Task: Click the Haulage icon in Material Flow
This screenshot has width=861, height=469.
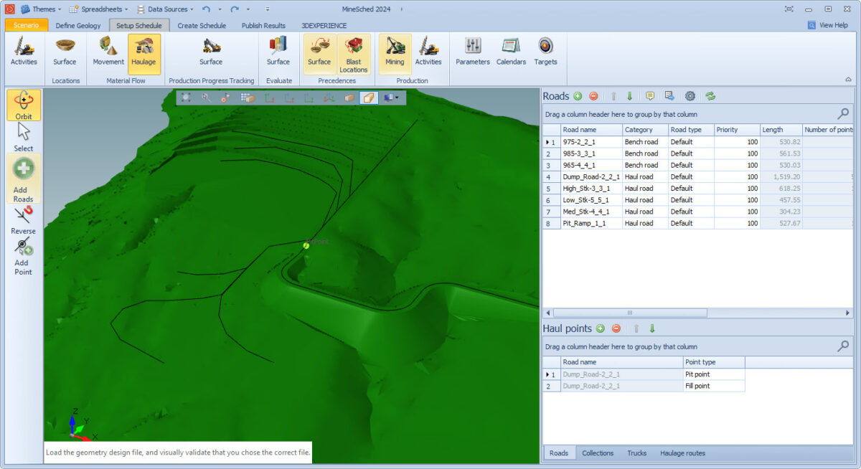Action: [x=143, y=53]
